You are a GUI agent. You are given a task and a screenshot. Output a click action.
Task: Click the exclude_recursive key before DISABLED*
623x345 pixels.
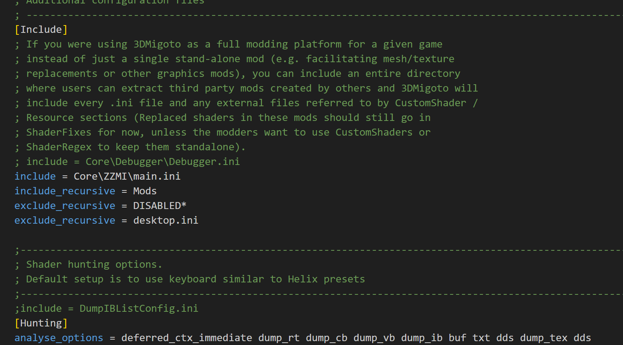pyautogui.click(x=65, y=206)
